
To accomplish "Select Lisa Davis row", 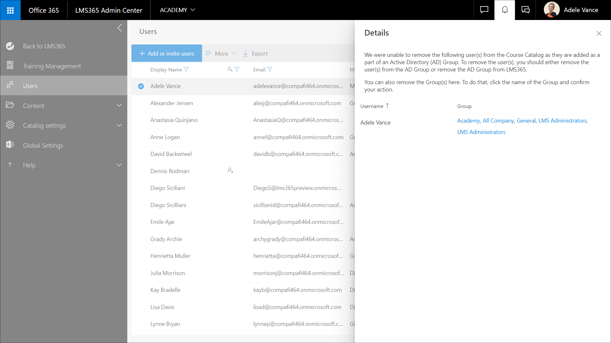I will click(x=243, y=307).
